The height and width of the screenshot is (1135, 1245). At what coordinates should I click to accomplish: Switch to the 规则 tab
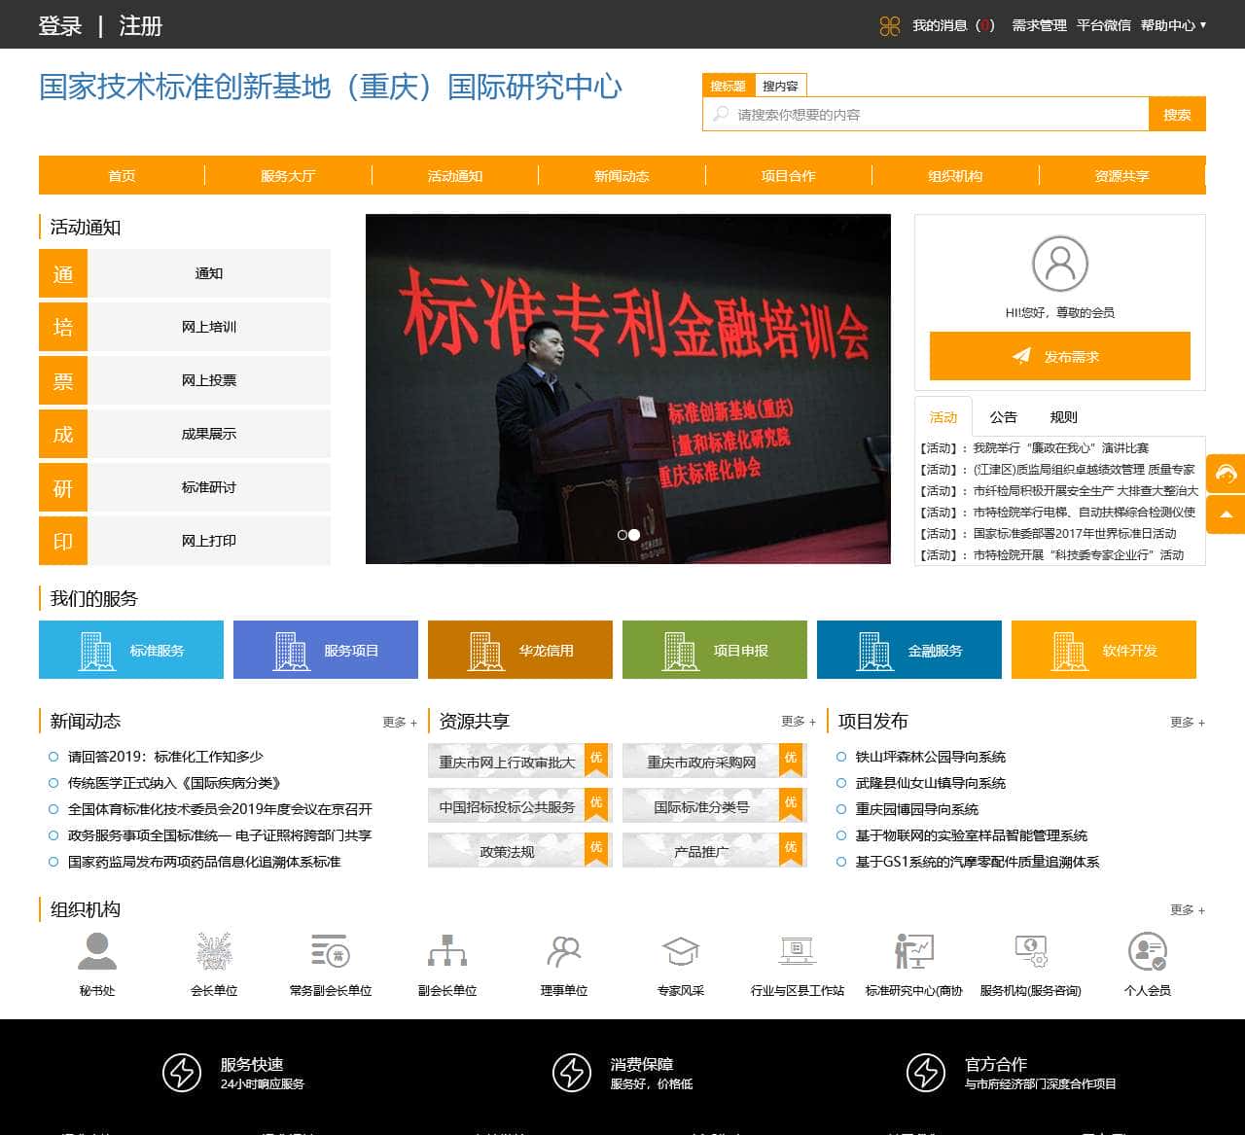pos(1064,417)
